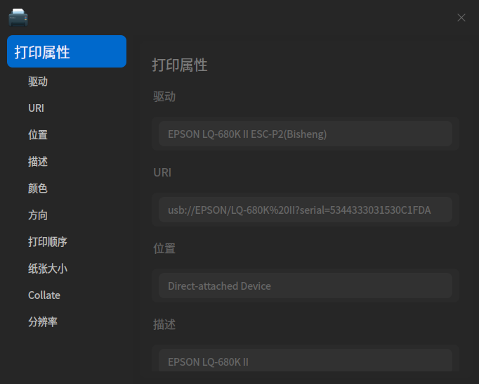Go to 描述 in the sidebar

click(38, 162)
